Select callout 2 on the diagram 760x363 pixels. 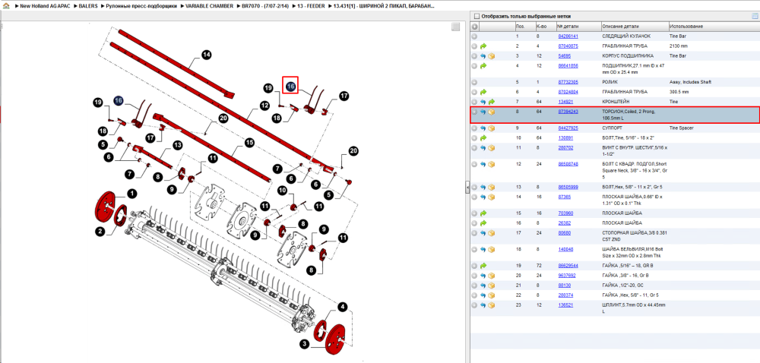(x=100, y=232)
